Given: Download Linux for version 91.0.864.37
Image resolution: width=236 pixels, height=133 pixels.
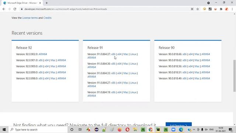Looking at the screenshot, I should (133, 54).
